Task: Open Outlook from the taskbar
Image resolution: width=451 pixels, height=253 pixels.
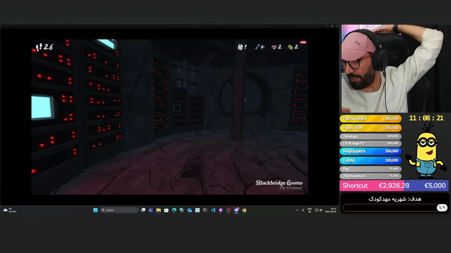Action: 190,210
